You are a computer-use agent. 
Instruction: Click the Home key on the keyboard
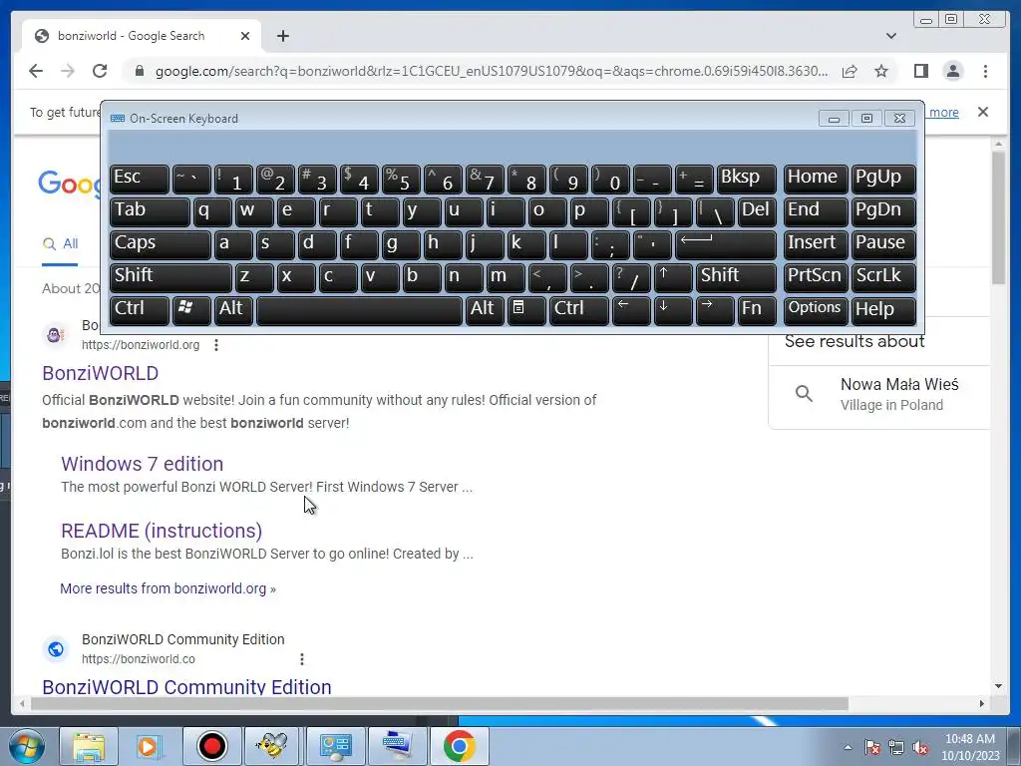816,180
